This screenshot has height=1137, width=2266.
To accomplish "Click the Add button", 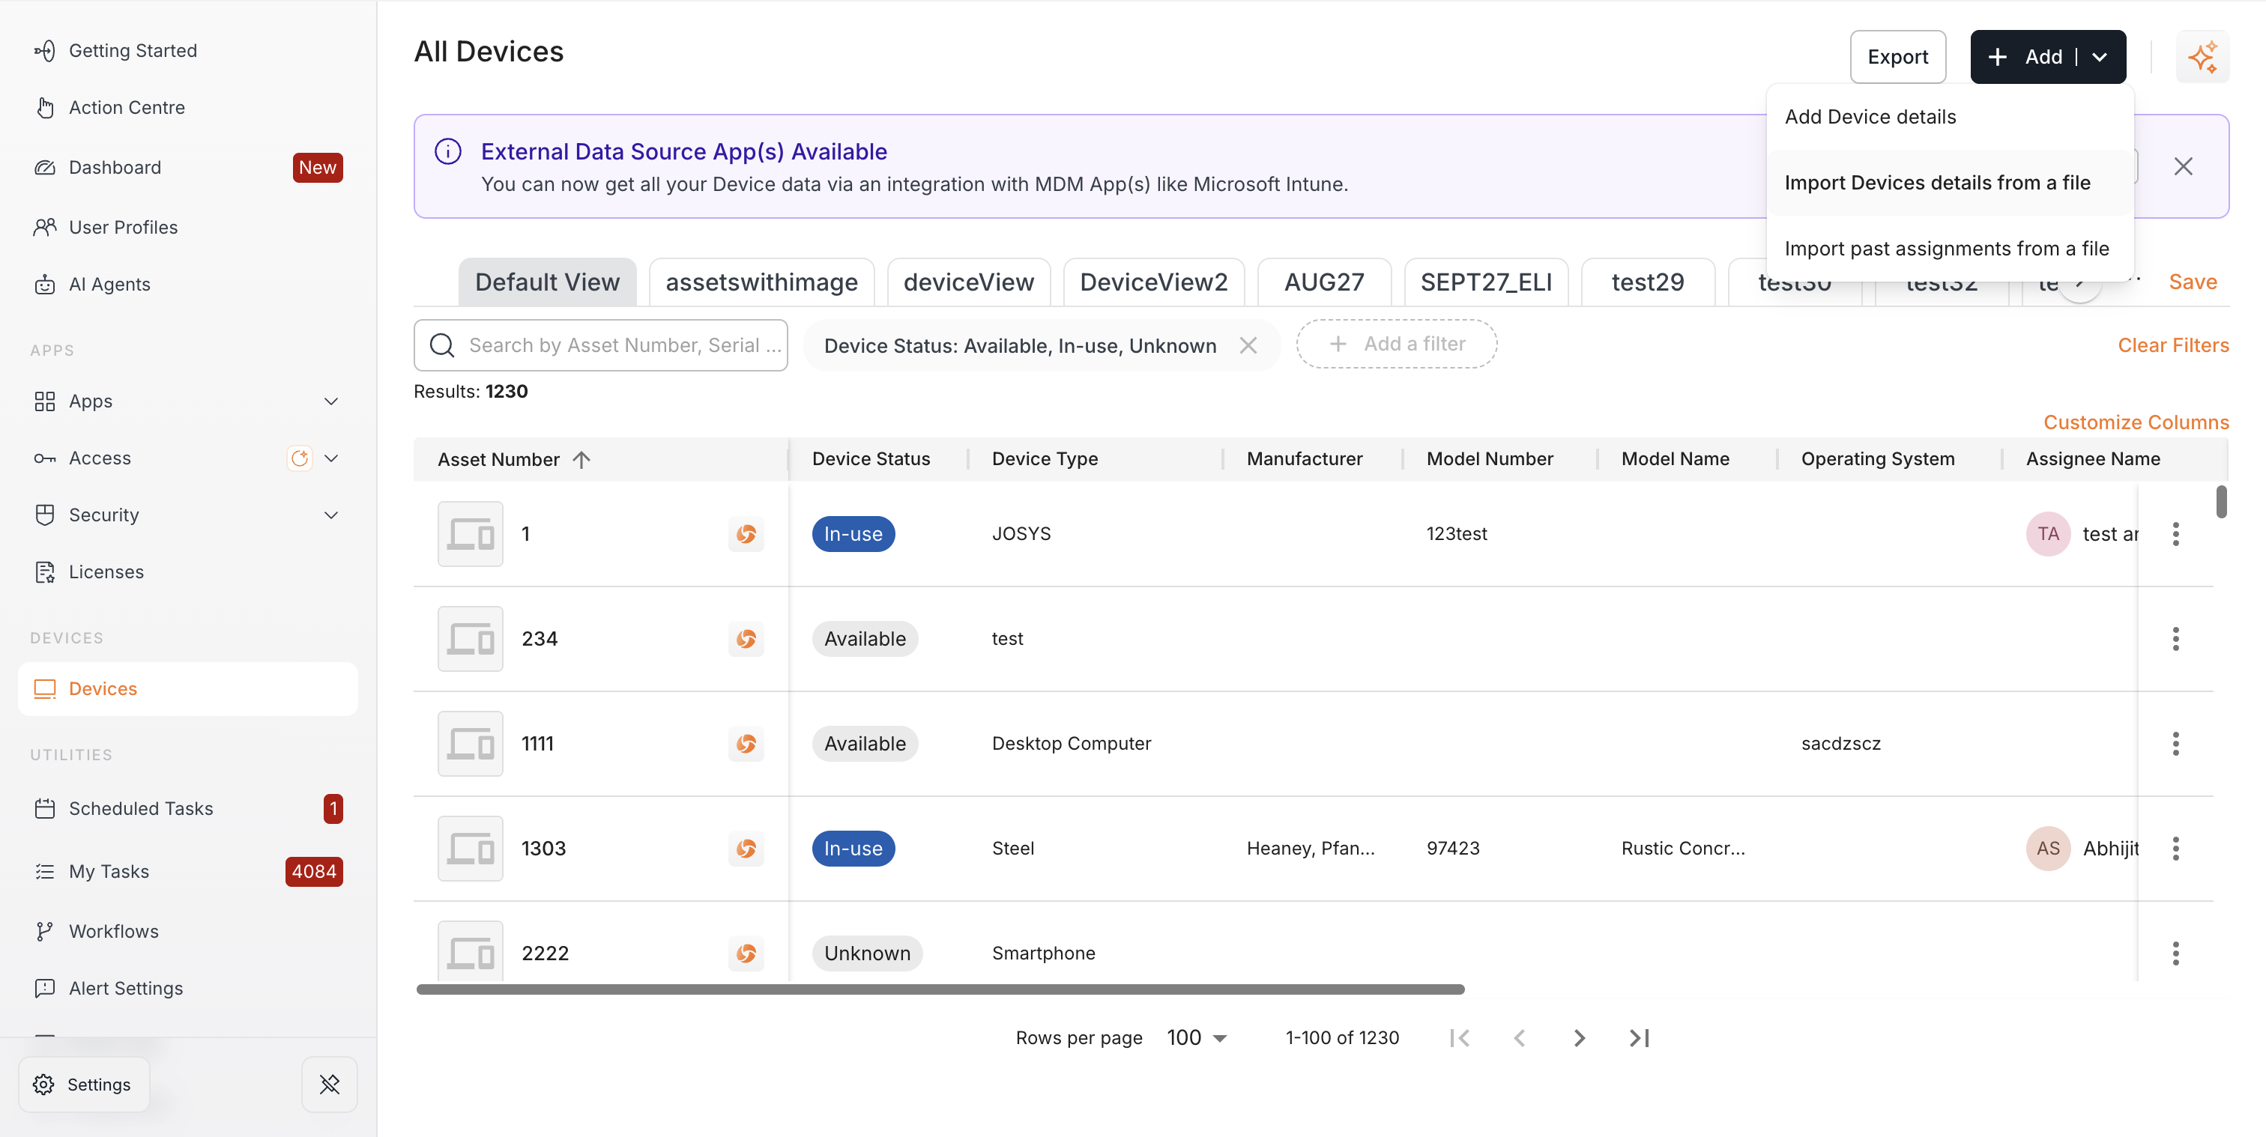I will coord(2028,57).
